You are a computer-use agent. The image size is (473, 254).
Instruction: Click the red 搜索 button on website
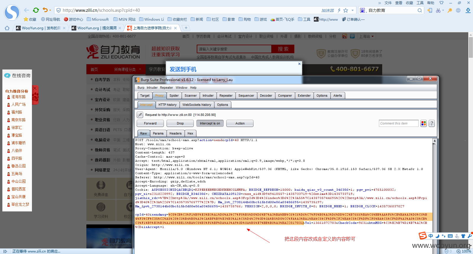pos(283,49)
